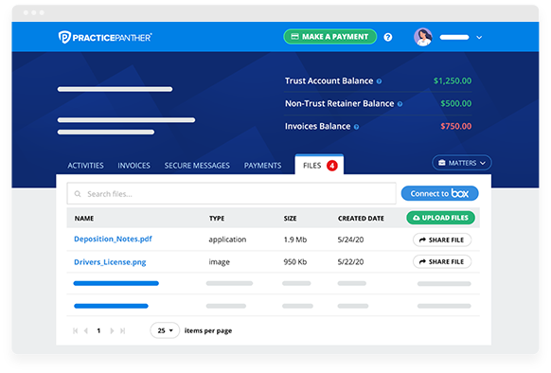Click Non-Trust Retainer Balance info icon

(x=400, y=104)
